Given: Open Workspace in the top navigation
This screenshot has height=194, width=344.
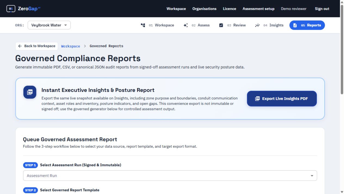Looking at the screenshot, I should [x=176, y=9].
